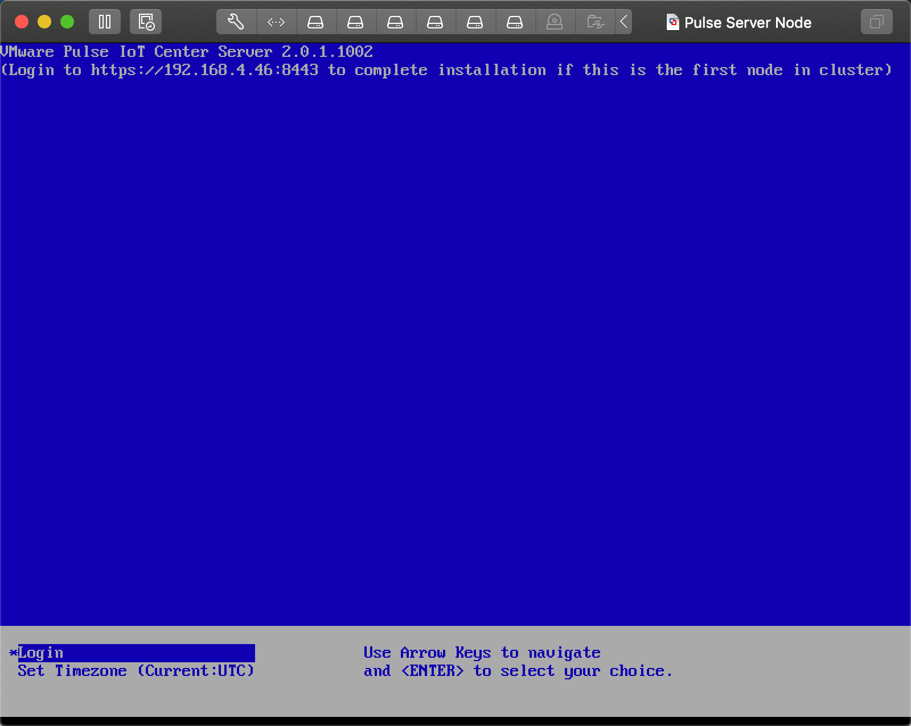Select Set Timezone (Current:UTC) option
The image size is (911, 726).
pos(136,671)
